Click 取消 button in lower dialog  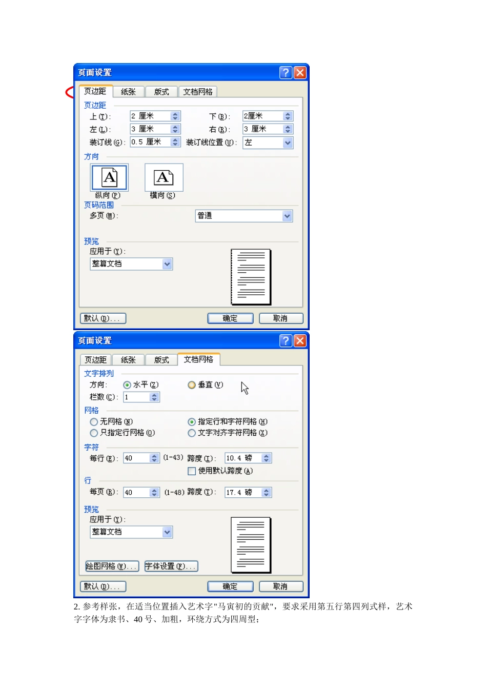click(x=280, y=586)
